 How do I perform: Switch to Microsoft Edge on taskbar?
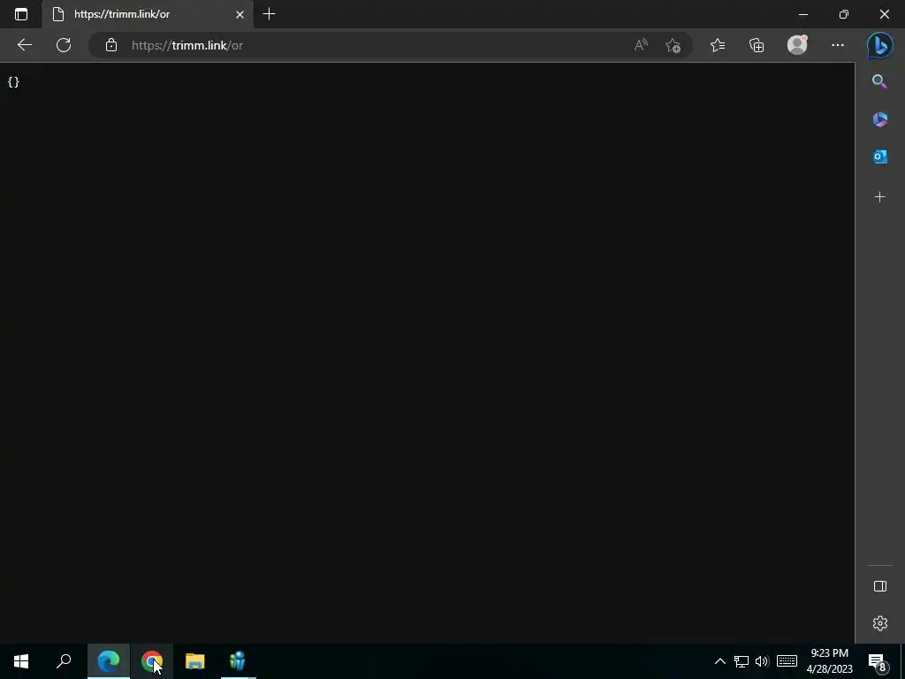click(109, 661)
